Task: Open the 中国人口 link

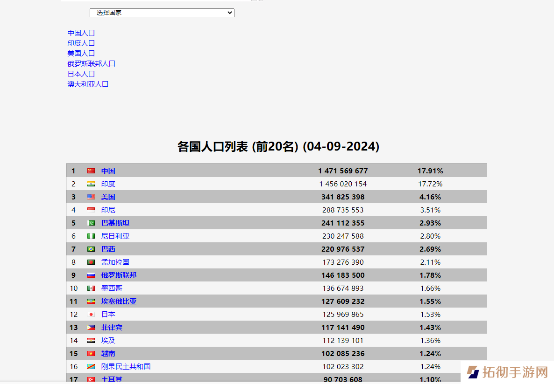Action: point(81,33)
